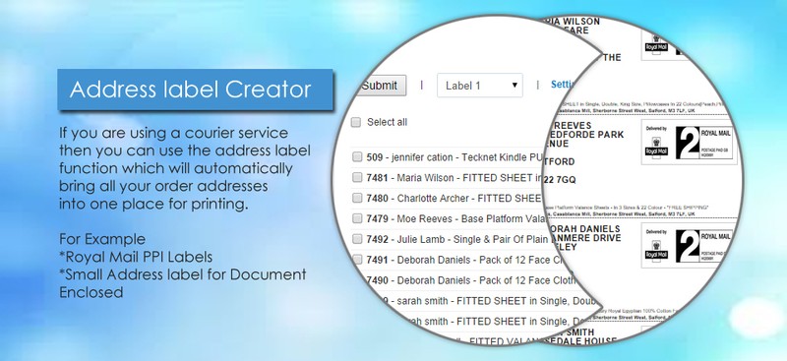Click the Address label Creator title banner
787x361 pixels.
(x=195, y=90)
